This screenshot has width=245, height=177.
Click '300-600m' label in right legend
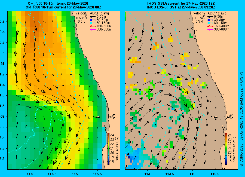222,29
